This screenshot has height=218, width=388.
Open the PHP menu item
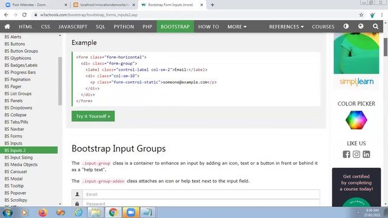pos(147,27)
